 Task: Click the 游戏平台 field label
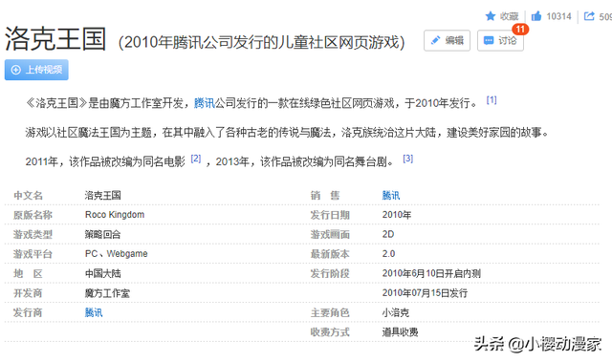33,254
